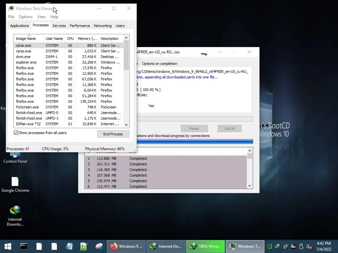Select explorer.exe process row
This screenshot has width=338, height=253.
click(x=69, y=62)
